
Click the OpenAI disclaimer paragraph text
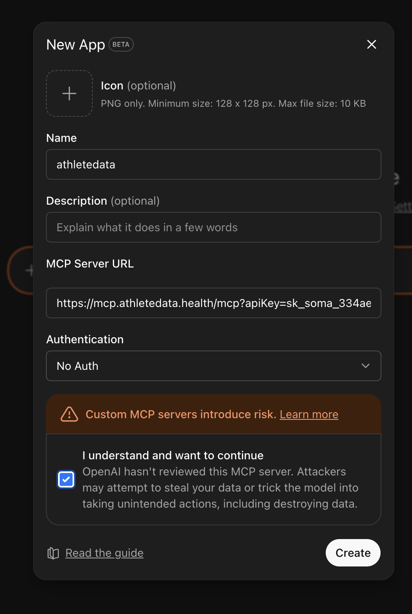(220, 488)
